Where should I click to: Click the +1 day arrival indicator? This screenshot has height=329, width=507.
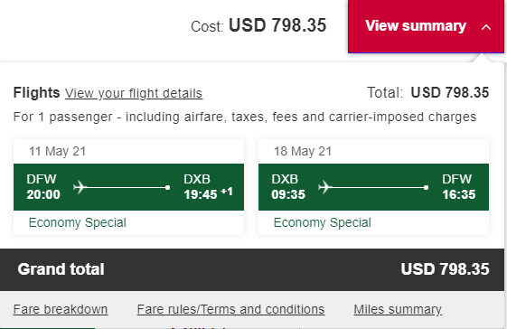227,192
